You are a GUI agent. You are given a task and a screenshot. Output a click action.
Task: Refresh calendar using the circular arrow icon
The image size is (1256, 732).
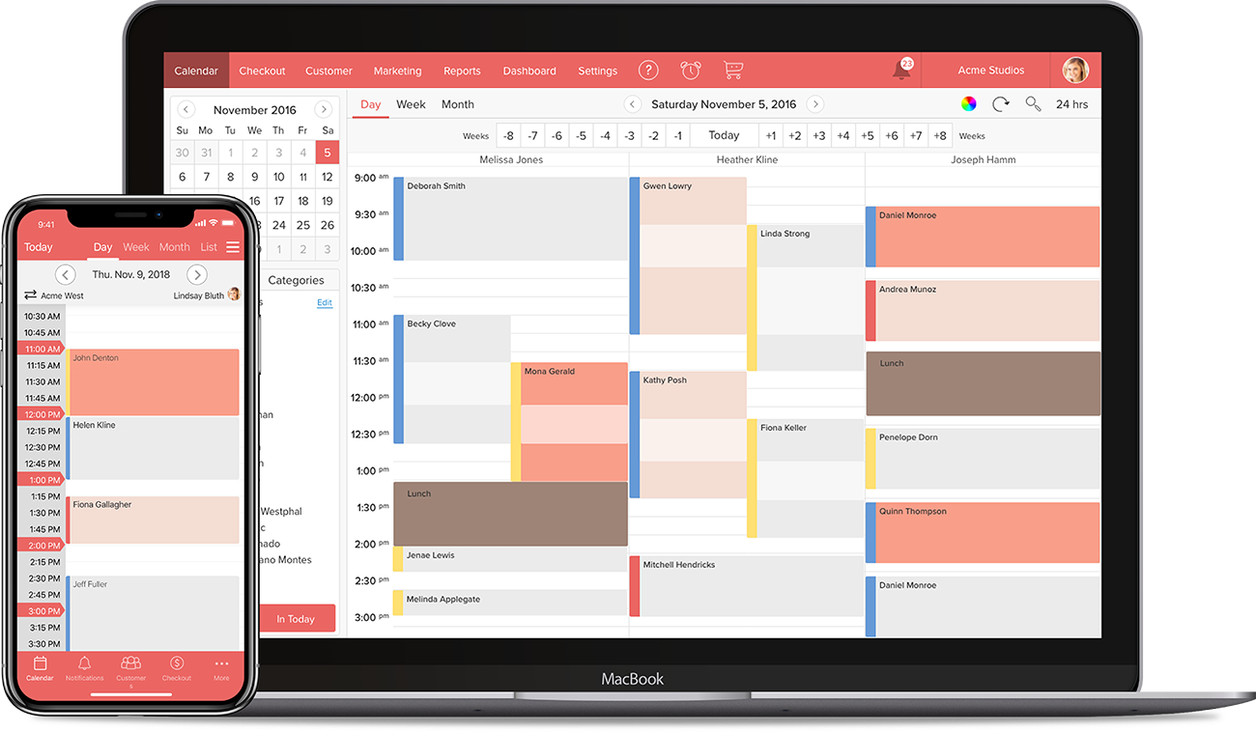click(x=1001, y=104)
